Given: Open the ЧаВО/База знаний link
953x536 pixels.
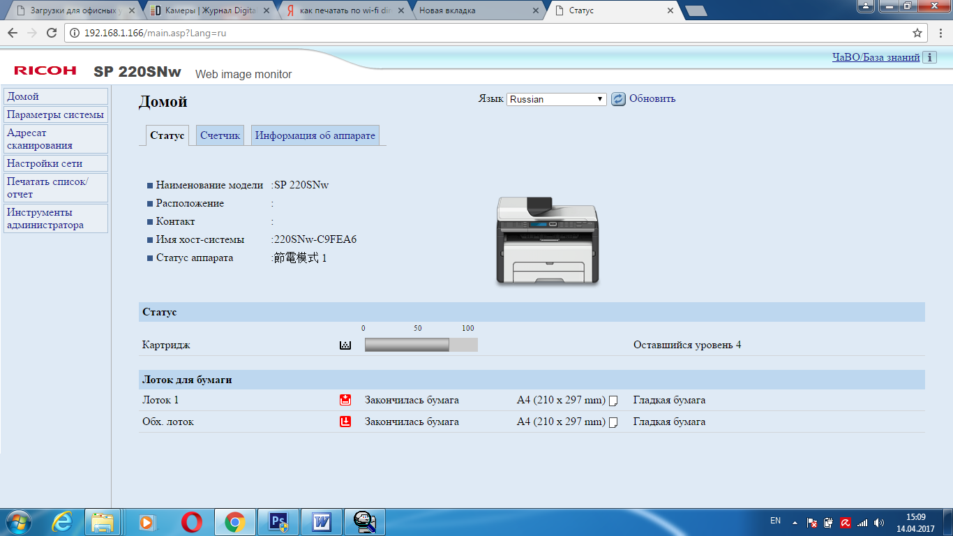Looking at the screenshot, I should point(876,58).
